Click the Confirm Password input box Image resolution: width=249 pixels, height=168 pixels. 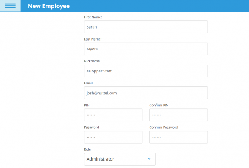178,137
